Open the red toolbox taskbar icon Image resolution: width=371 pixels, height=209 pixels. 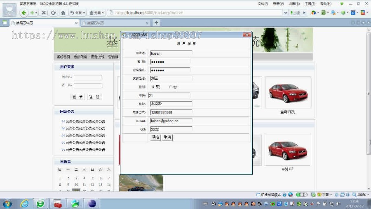[x=57, y=204]
